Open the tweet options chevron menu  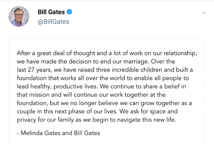tap(204, 13)
